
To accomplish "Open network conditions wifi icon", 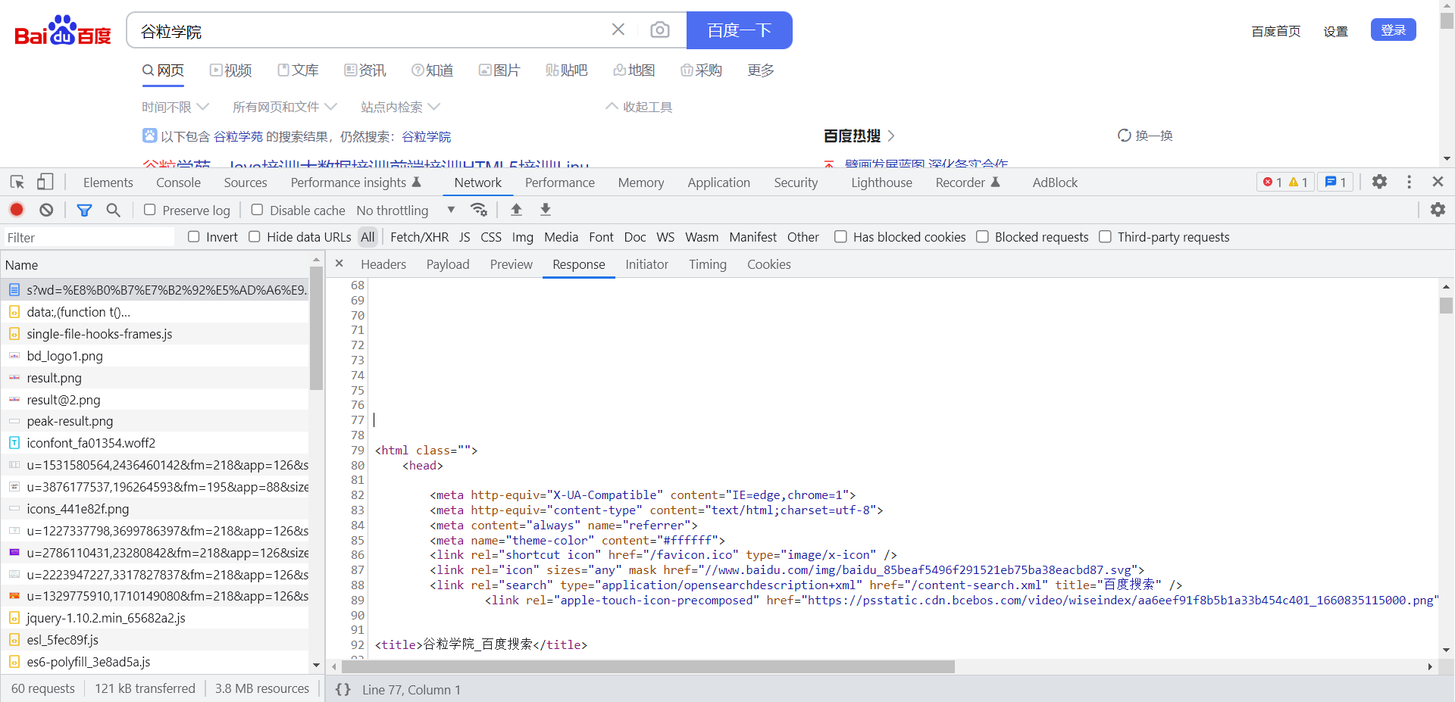I will pyautogui.click(x=478, y=210).
